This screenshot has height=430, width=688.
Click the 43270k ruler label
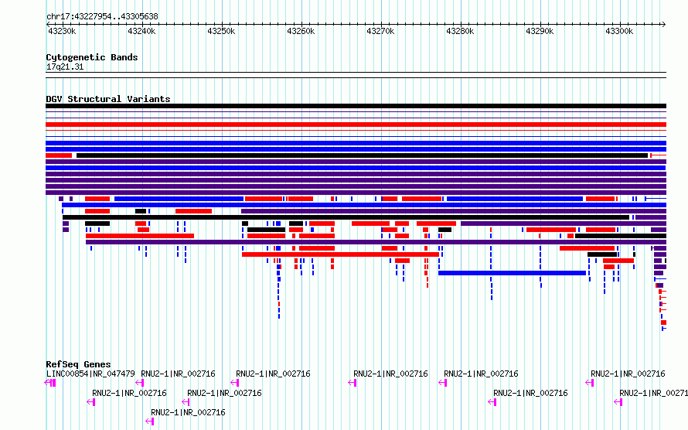380,31
